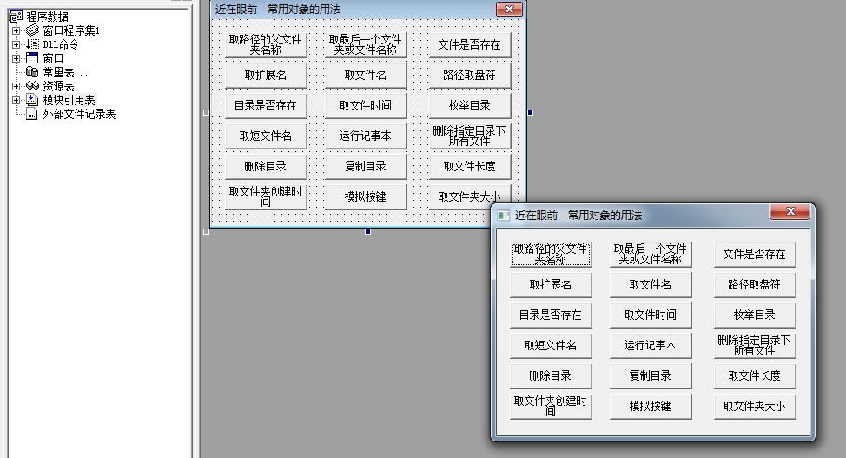Click 枚举目录 in the running window

click(x=754, y=315)
